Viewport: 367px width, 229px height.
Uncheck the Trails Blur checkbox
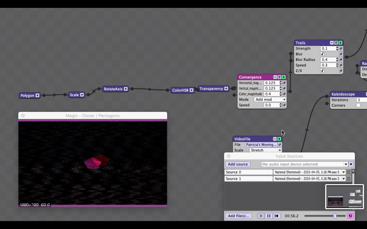point(322,54)
